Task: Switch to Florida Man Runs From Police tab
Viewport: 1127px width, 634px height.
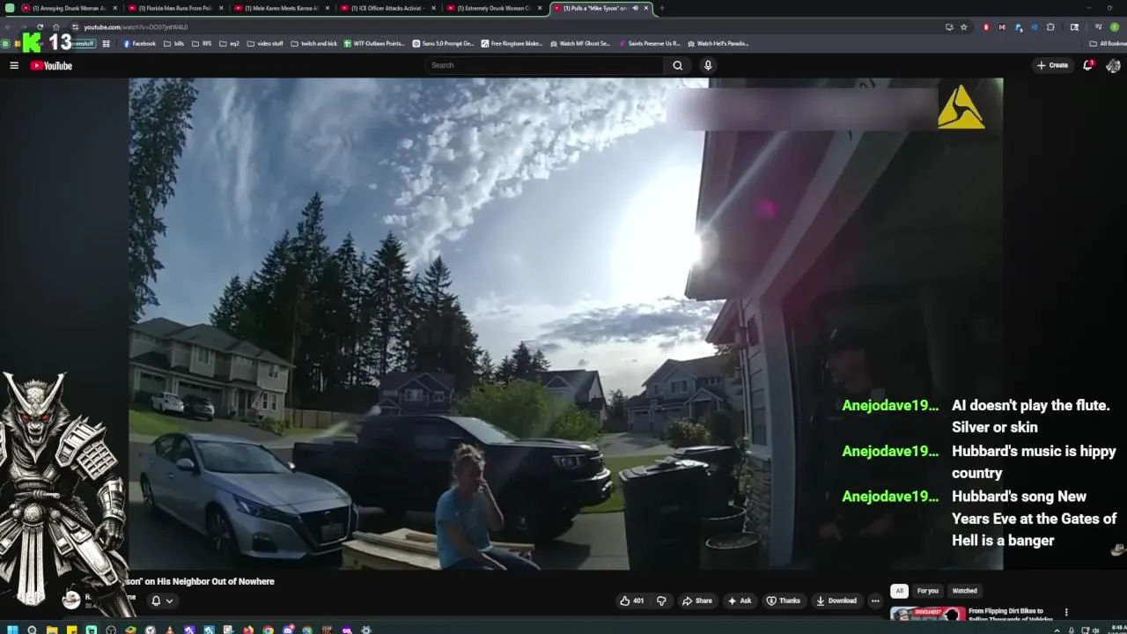Action: 176,8
